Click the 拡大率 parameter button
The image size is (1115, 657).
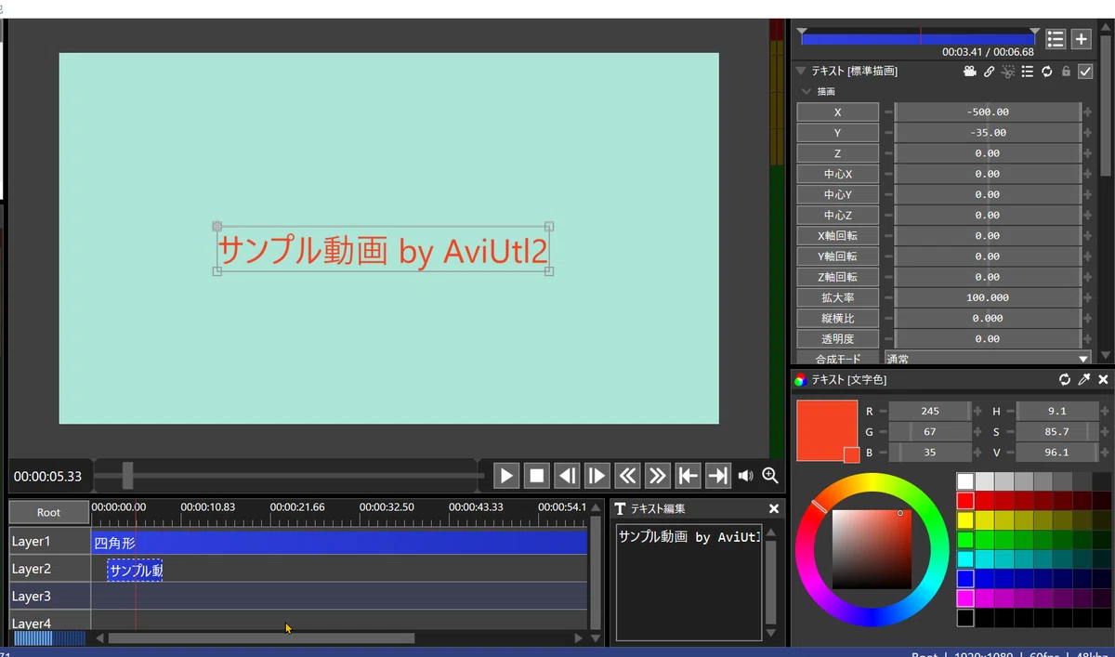pos(837,297)
